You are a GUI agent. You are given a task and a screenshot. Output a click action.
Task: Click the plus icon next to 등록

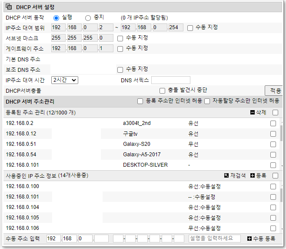(x=252, y=175)
